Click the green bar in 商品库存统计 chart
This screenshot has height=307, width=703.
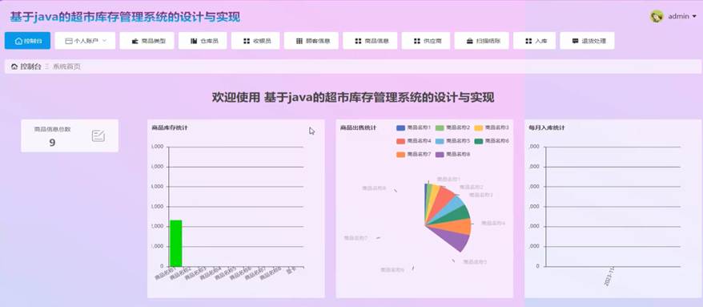(x=176, y=243)
